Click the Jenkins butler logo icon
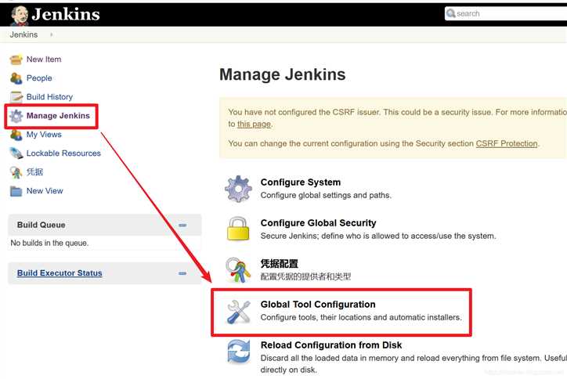Image resolution: width=567 pixels, height=379 pixels. (20, 16)
